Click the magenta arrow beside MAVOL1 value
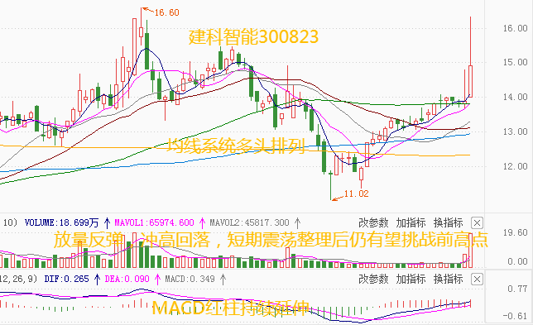 tap(202, 223)
